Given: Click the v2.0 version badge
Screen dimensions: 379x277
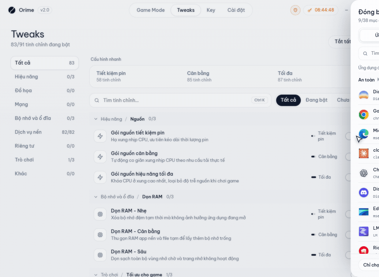Looking at the screenshot, I should (x=45, y=10).
